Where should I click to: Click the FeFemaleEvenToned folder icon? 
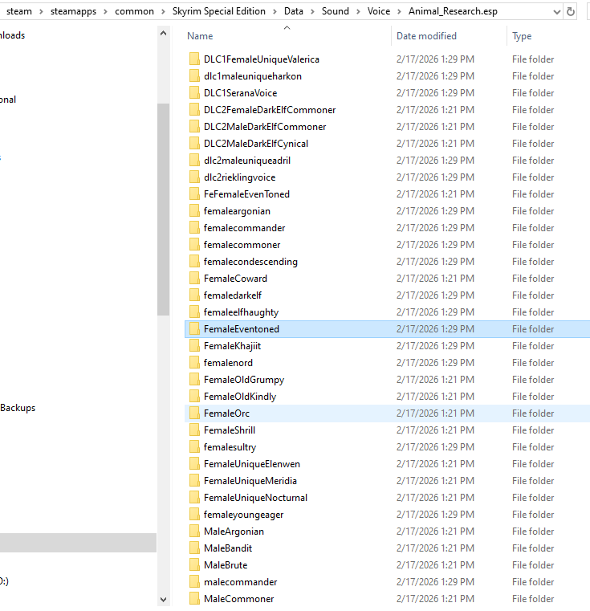coord(194,194)
